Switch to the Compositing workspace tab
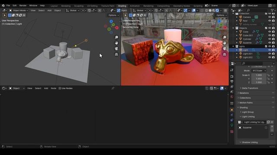 pyautogui.click(x=163, y=6)
